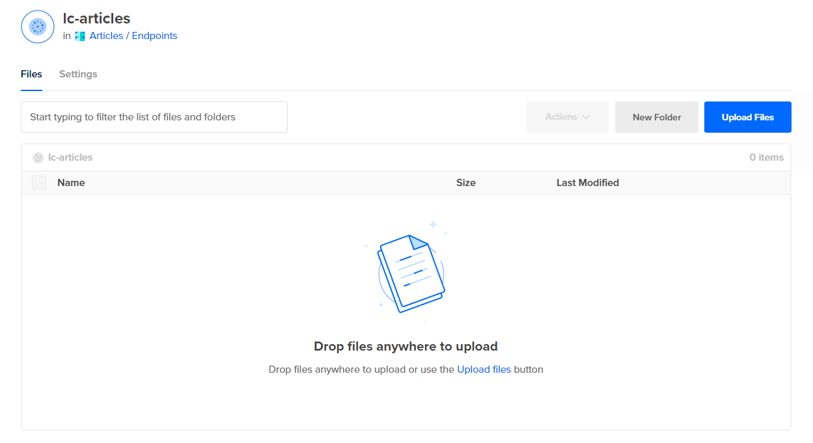Focus the file and folder filter field
The width and height of the screenshot is (813, 443).
[154, 117]
